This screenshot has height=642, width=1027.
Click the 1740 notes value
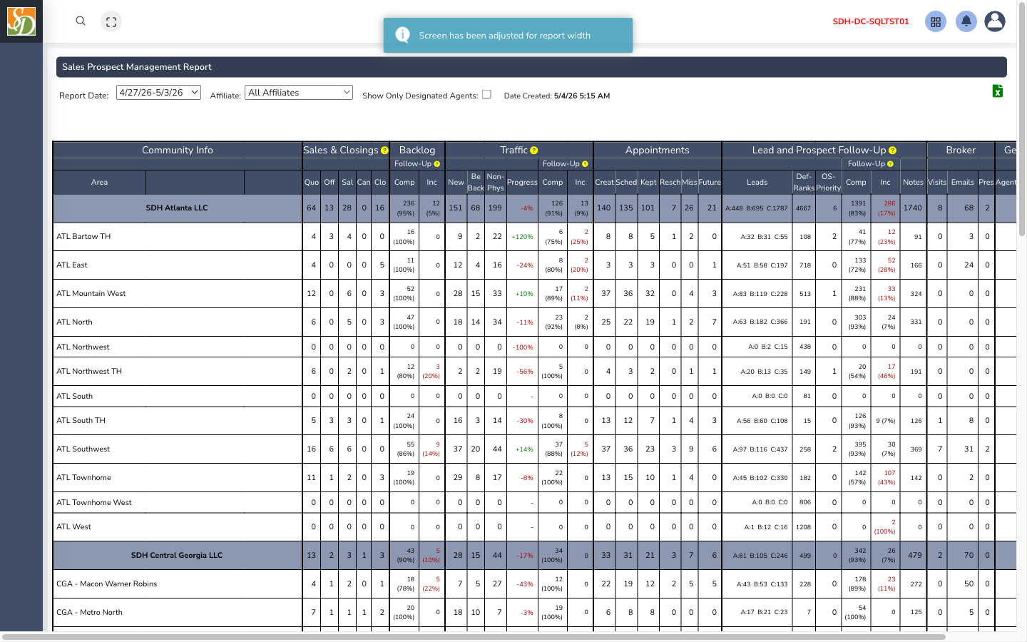click(x=913, y=208)
